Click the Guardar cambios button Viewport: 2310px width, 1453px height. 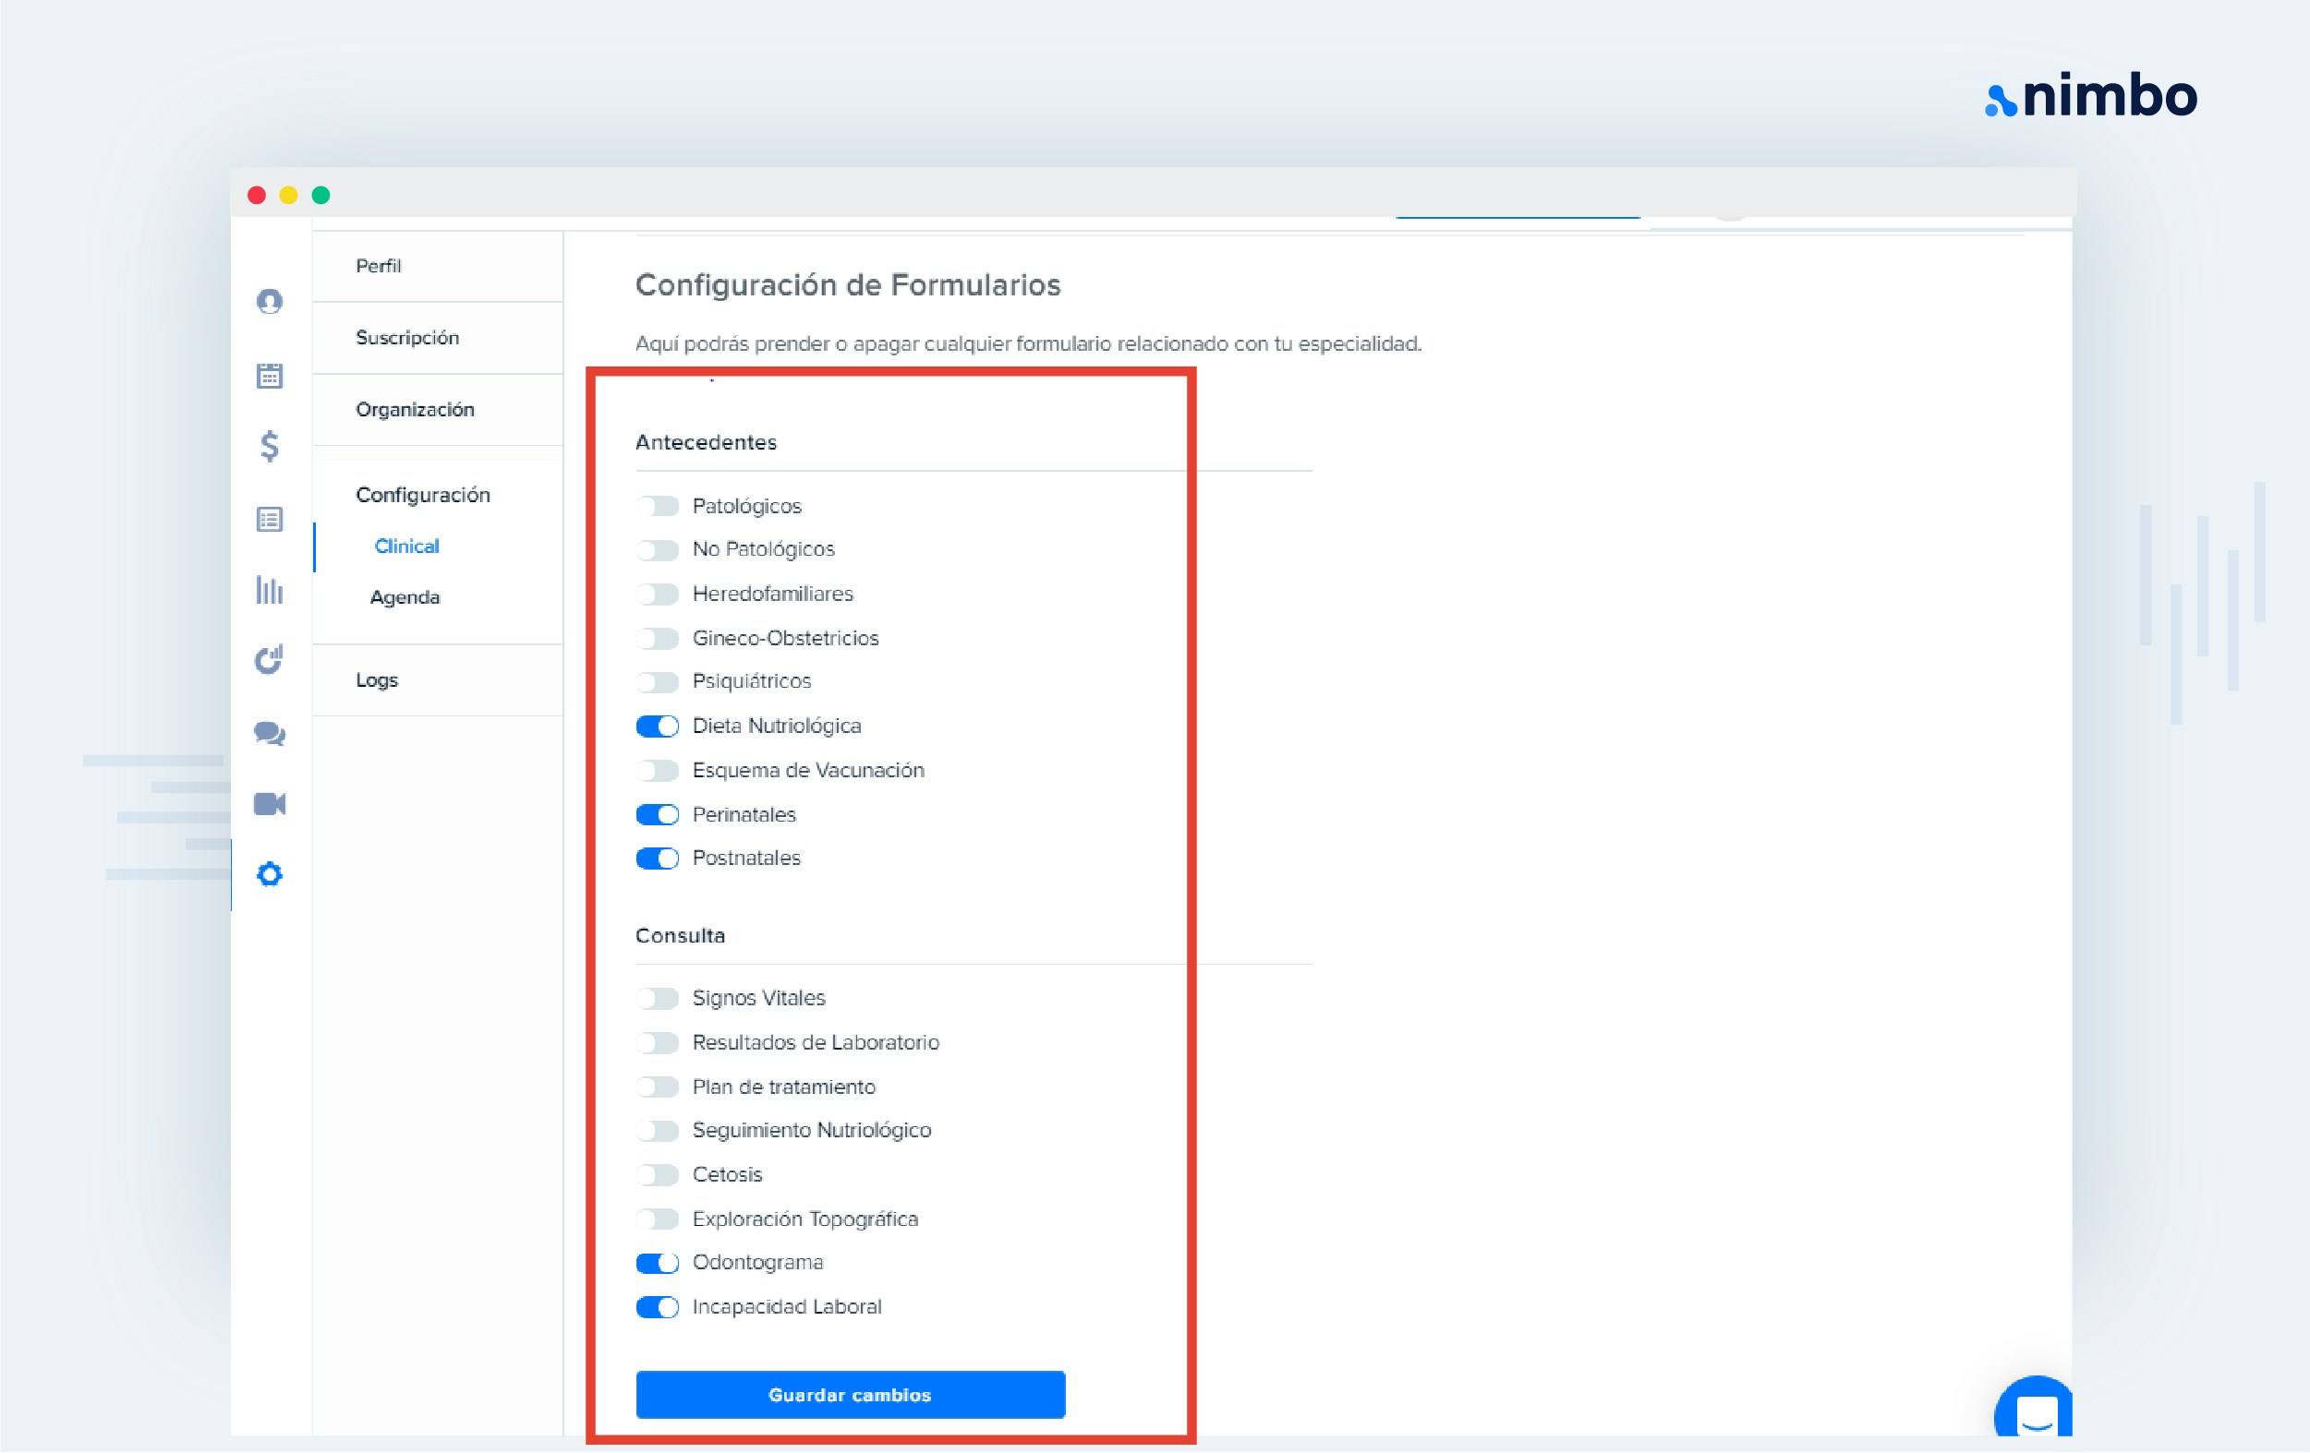click(x=850, y=1395)
